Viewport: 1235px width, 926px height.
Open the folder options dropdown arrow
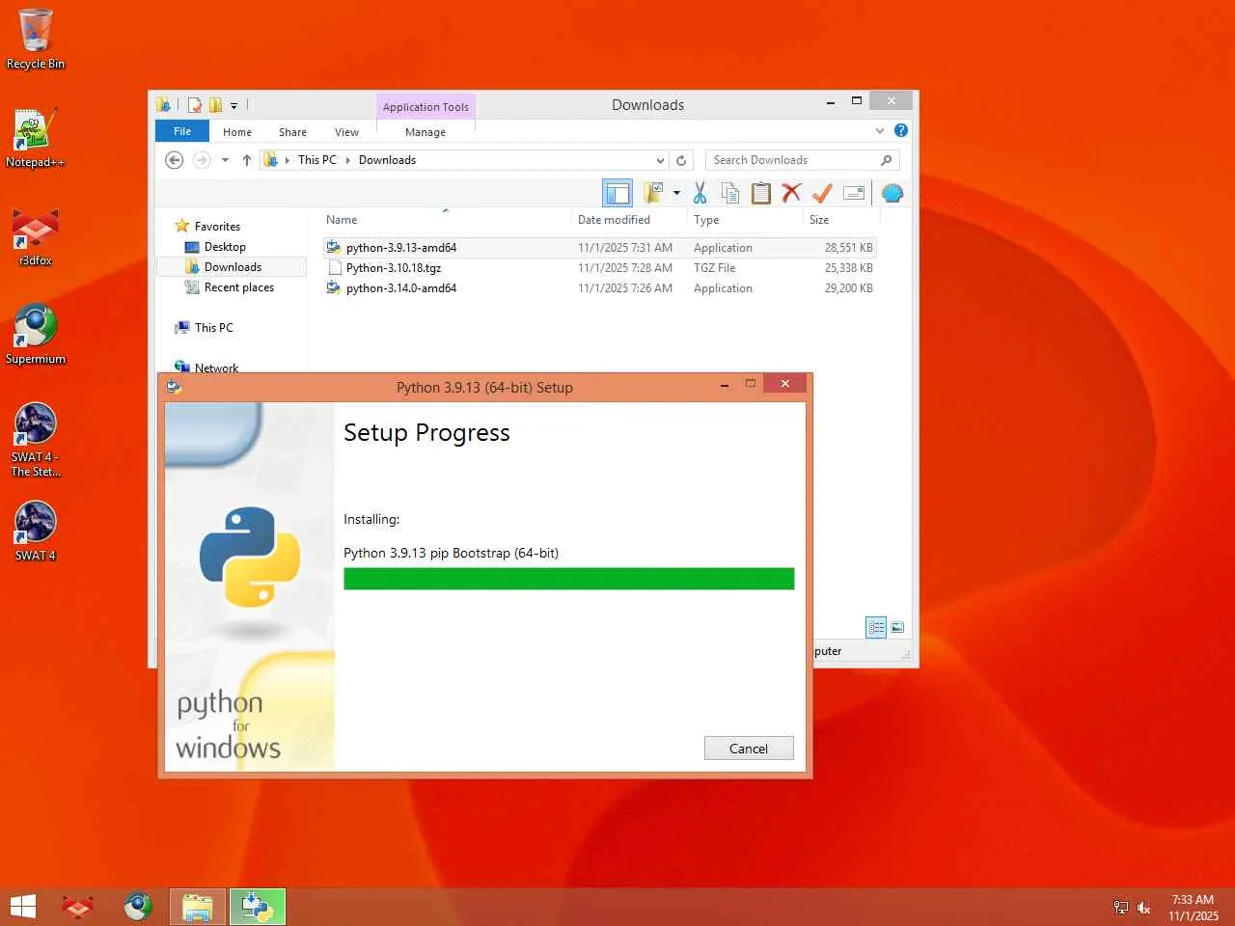tap(676, 193)
